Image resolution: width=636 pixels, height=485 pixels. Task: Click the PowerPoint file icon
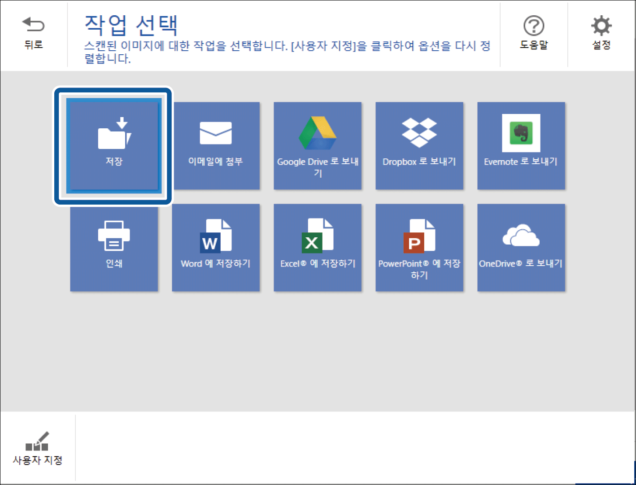click(419, 235)
